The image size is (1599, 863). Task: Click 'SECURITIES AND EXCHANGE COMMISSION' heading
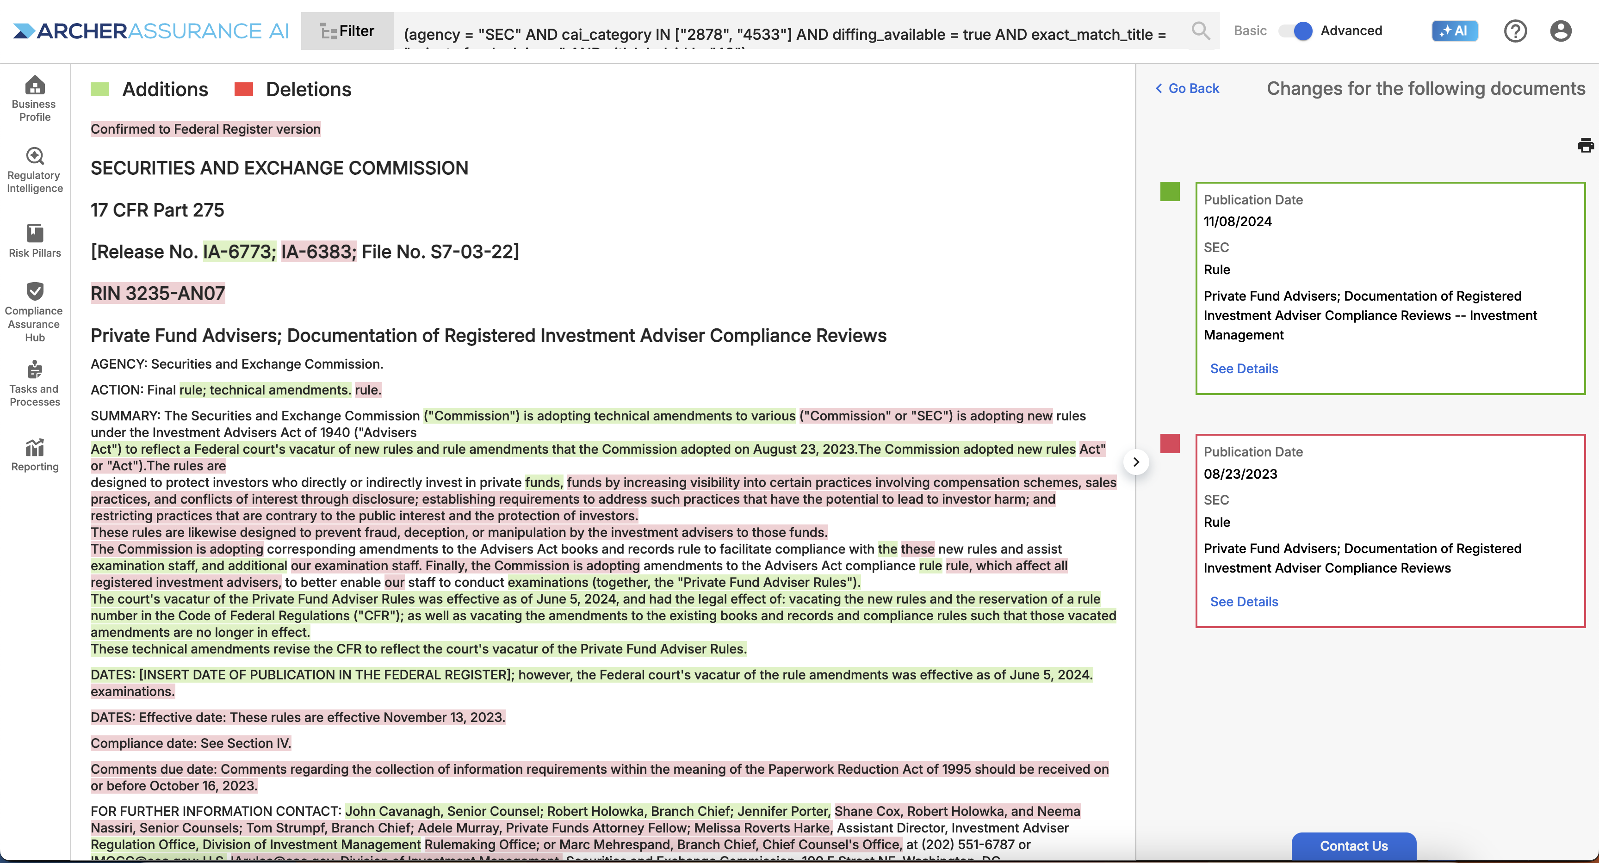[279, 167]
